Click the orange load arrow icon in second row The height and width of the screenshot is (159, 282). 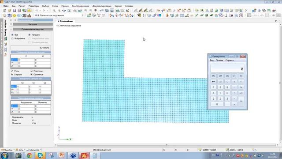(167, 15)
